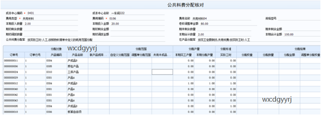
Task: Click the 分配范围 group header
Action: 141,49
